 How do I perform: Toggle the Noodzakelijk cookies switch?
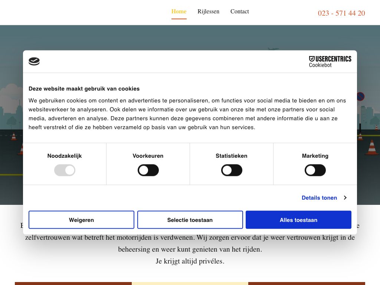tap(65, 170)
